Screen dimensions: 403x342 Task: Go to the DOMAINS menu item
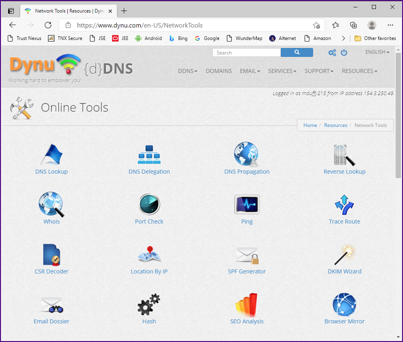(x=219, y=71)
